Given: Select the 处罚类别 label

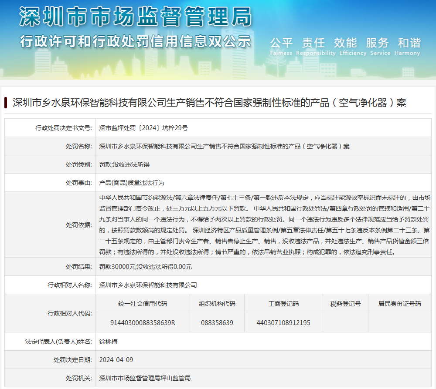Looking at the screenshot, I should coord(78,164).
